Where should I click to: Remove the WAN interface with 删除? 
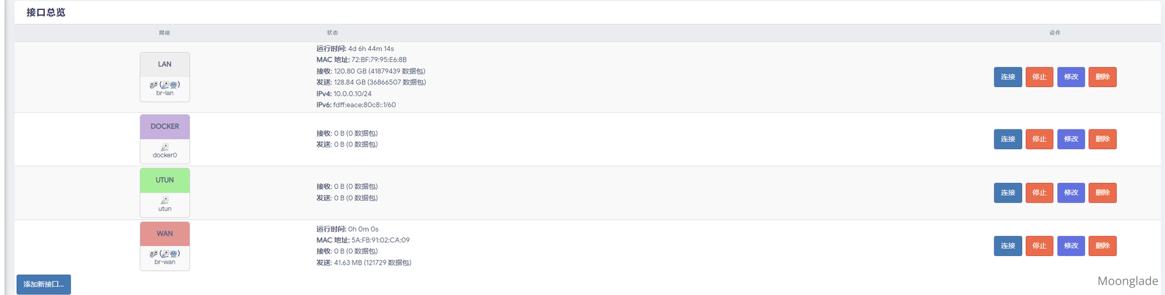tap(1102, 246)
